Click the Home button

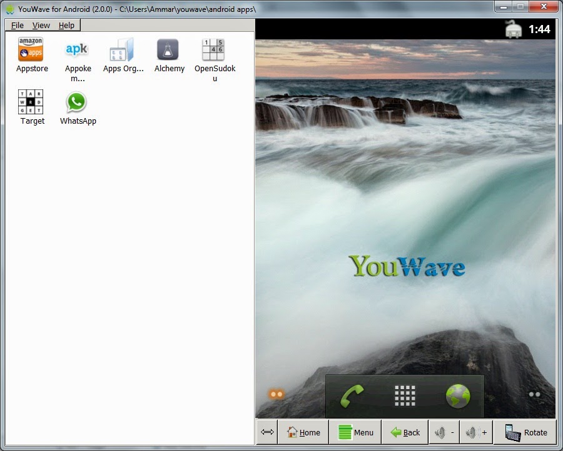click(303, 432)
